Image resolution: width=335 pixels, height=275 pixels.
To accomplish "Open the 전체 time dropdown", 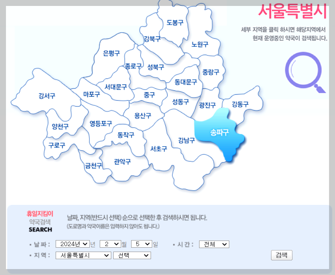I will [x=214, y=244].
